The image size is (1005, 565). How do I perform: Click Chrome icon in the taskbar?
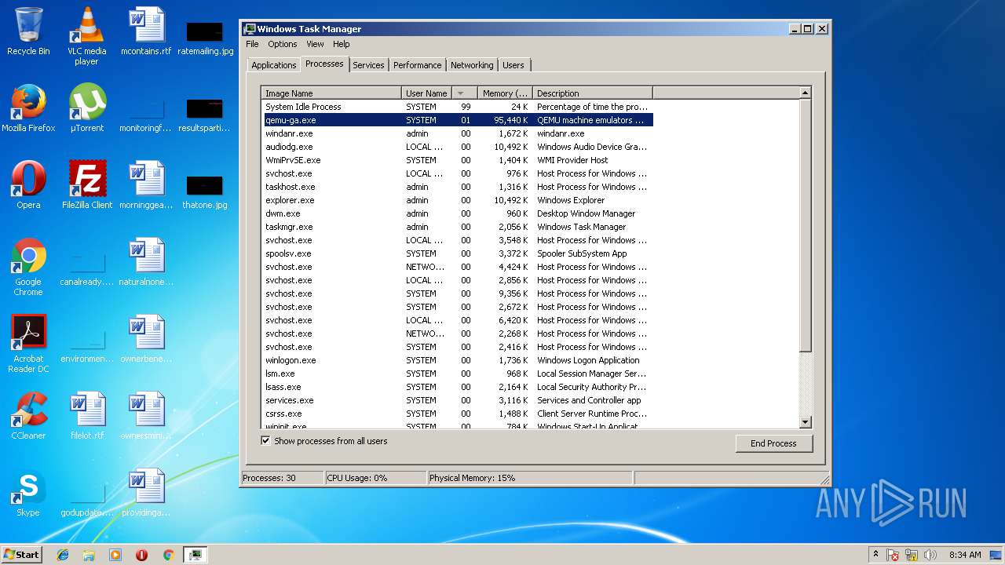tap(168, 555)
